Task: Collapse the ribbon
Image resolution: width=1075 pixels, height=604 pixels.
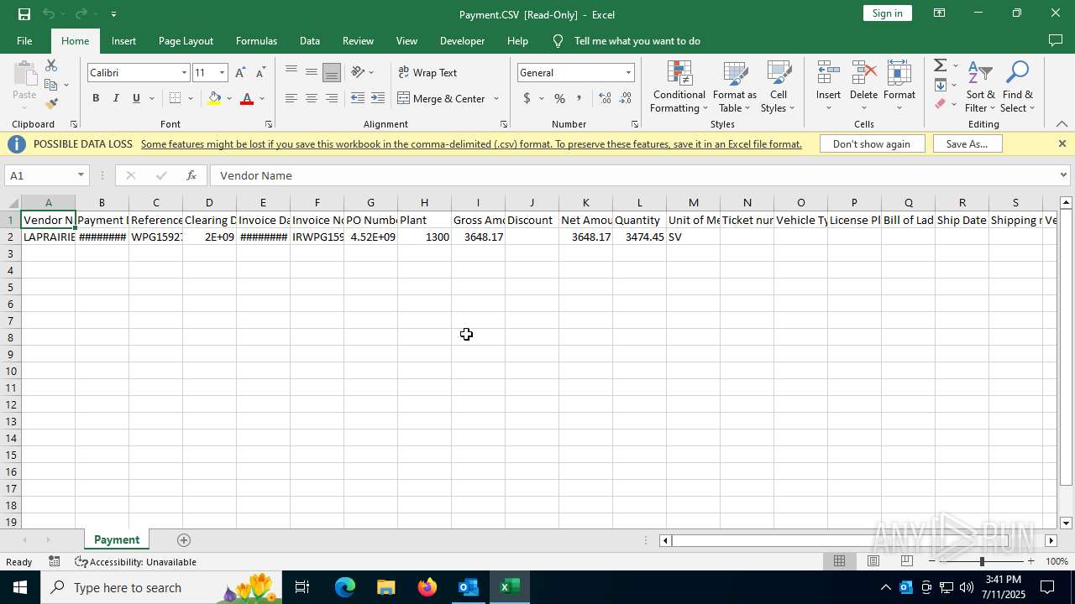Action: pos(1062,124)
